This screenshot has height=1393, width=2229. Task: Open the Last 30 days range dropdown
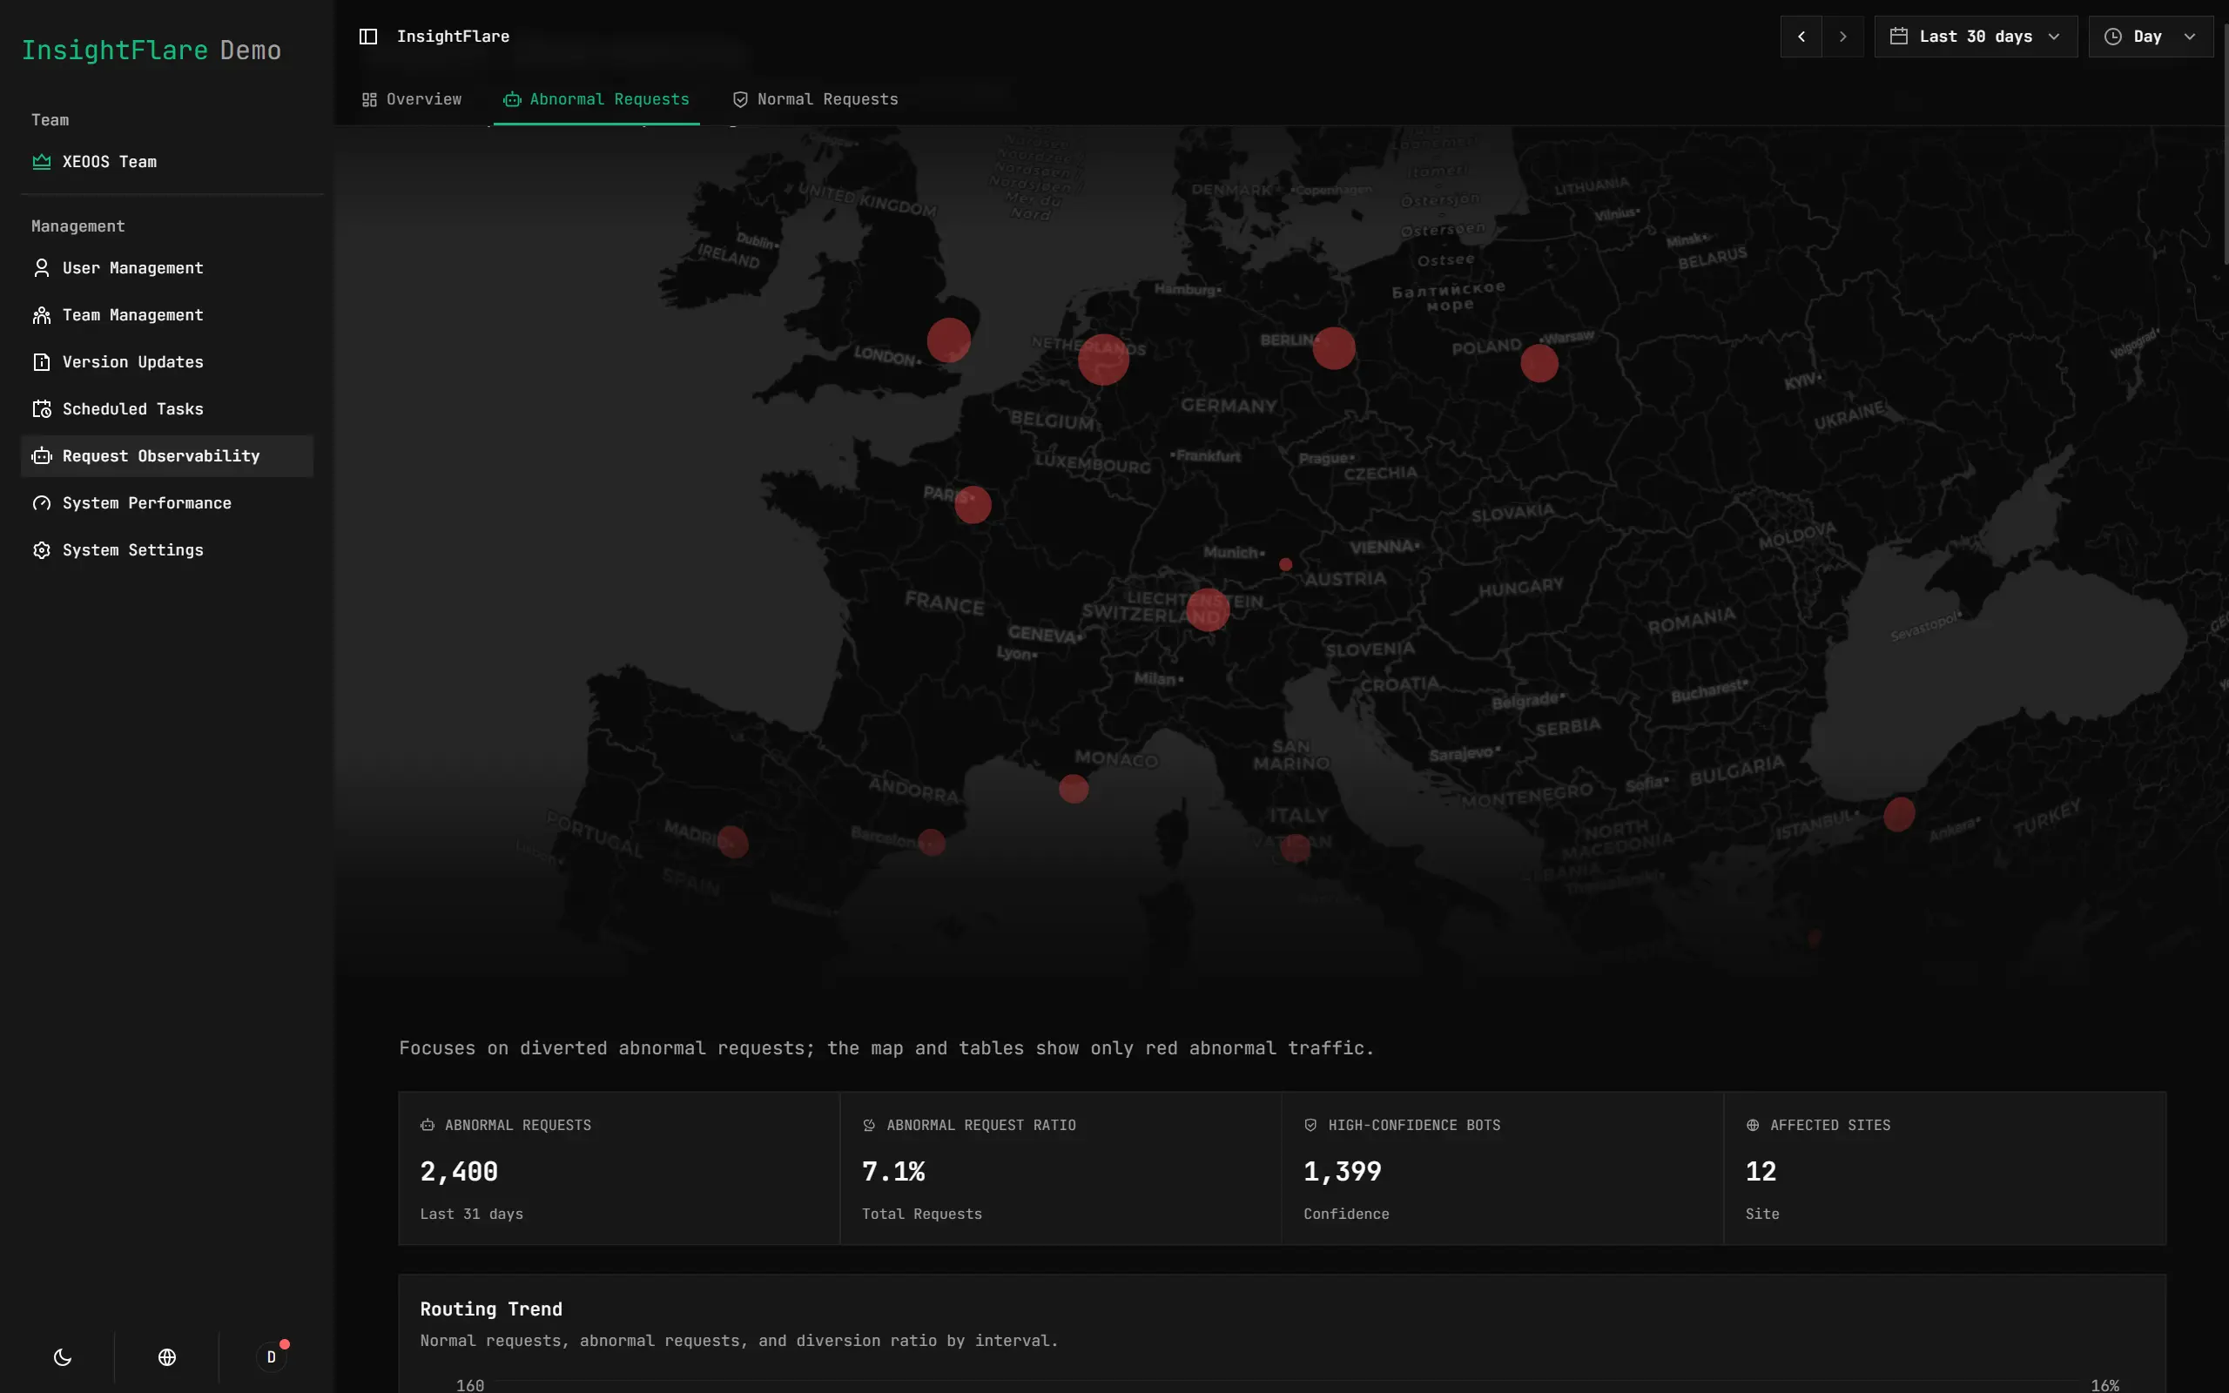click(1976, 37)
